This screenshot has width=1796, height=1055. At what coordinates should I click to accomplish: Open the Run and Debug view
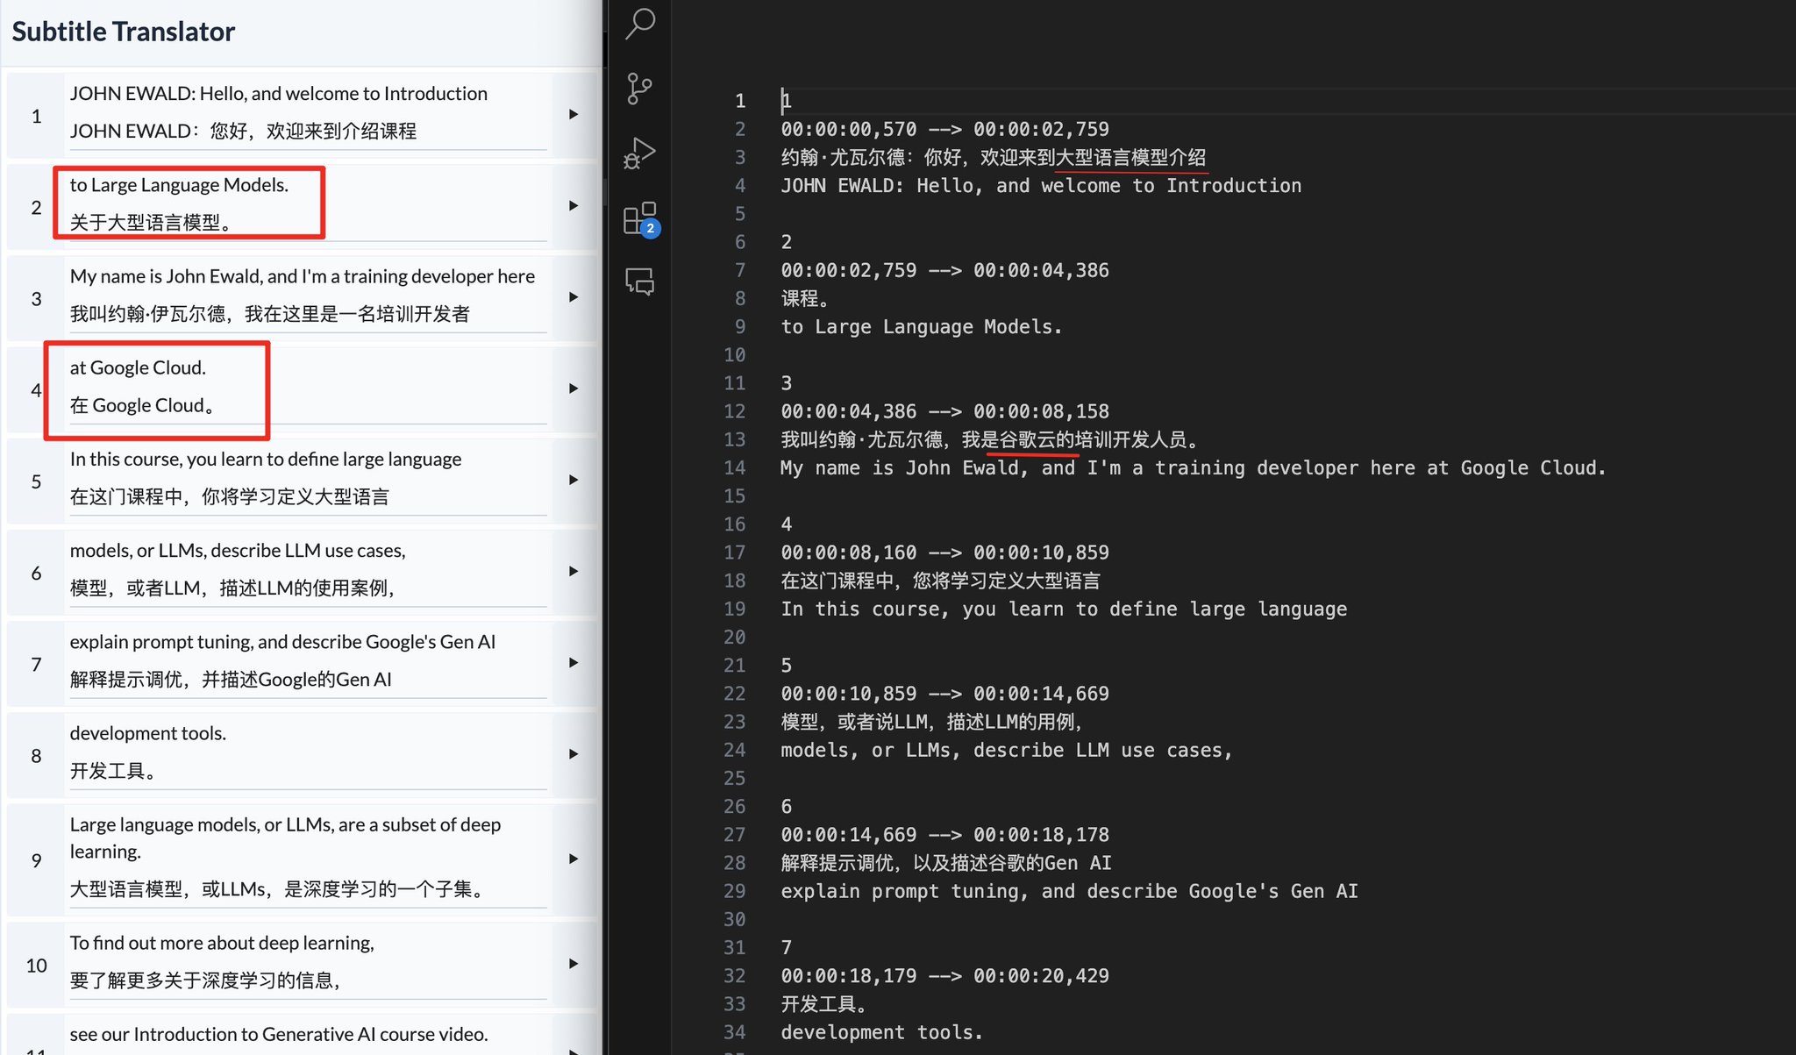[640, 153]
